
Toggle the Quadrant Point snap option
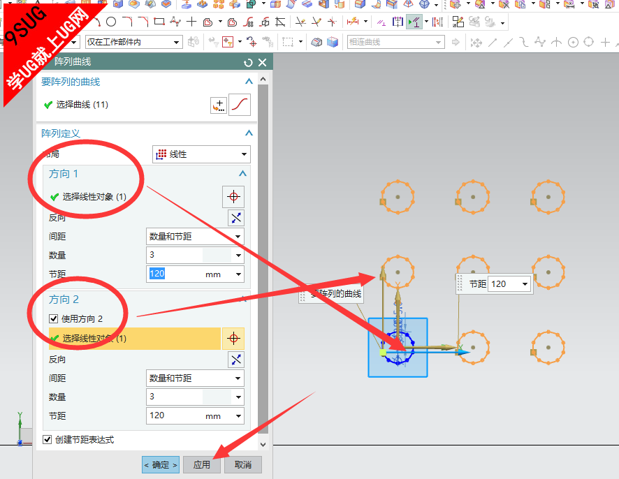[588, 41]
